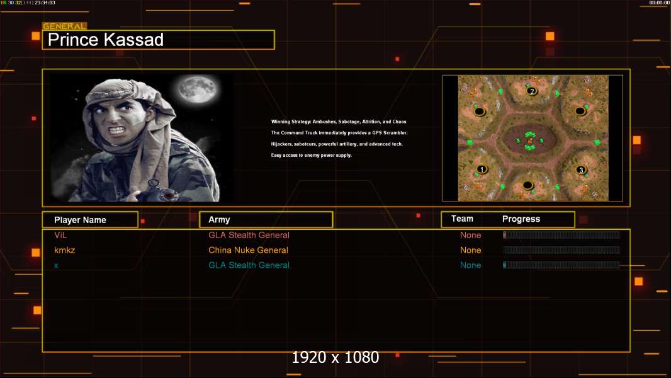Click player name kmkz
This screenshot has height=378, width=671.
(65, 250)
